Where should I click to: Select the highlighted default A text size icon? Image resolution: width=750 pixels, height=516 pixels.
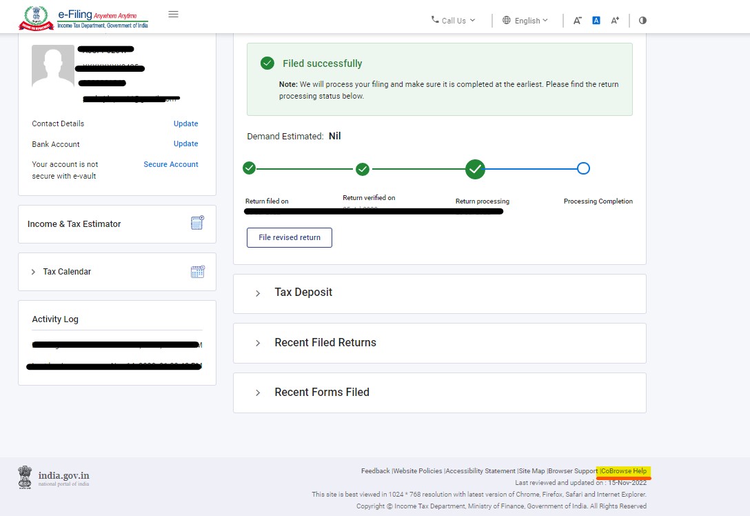coord(596,20)
